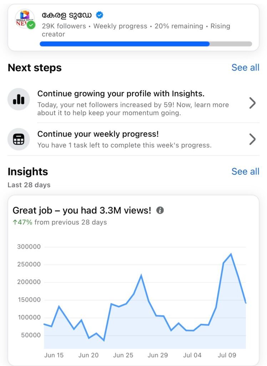This screenshot has width=267, height=366.
Task: Click the green checkmark on profile picture
Action: 31,25
